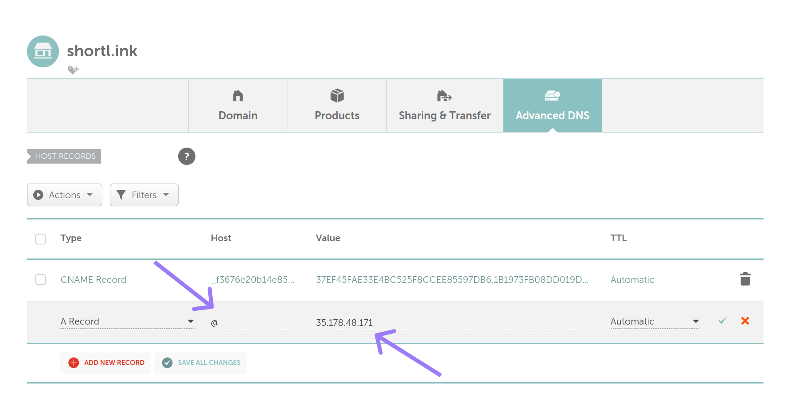Cancel the new A Record via the orange X

(x=745, y=321)
